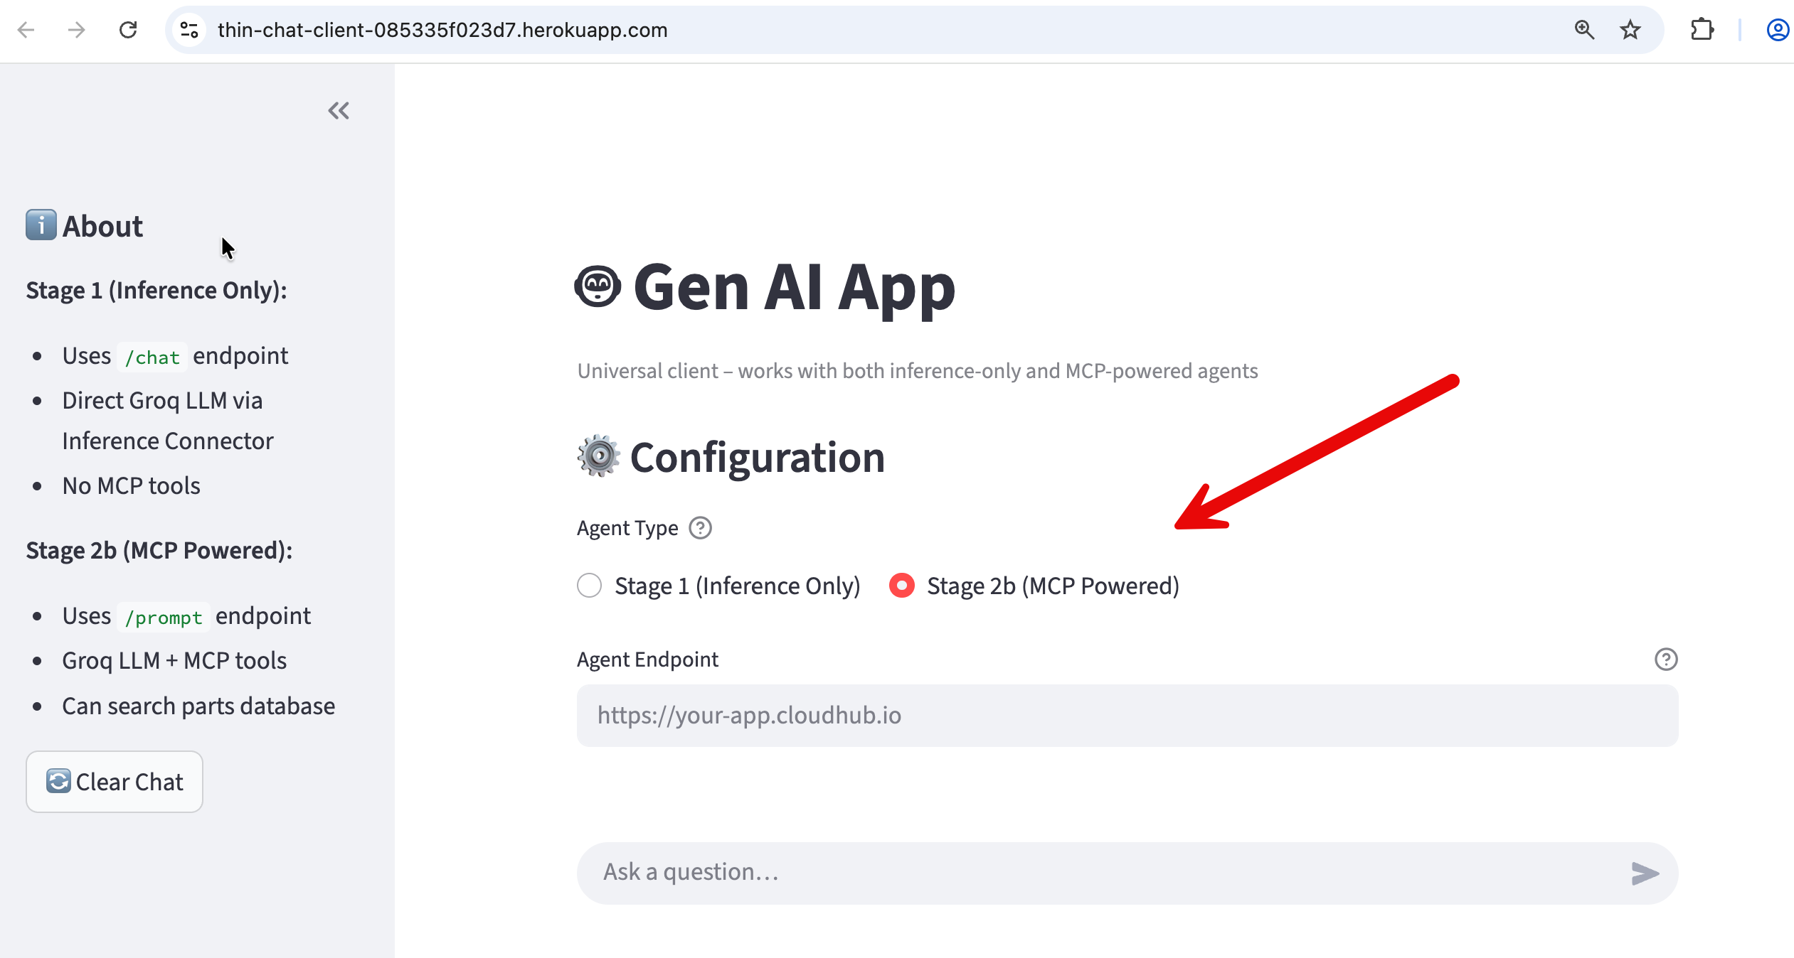Click the browser back arrow
Image resolution: width=1794 pixels, height=958 pixels.
pyautogui.click(x=26, y=30)
